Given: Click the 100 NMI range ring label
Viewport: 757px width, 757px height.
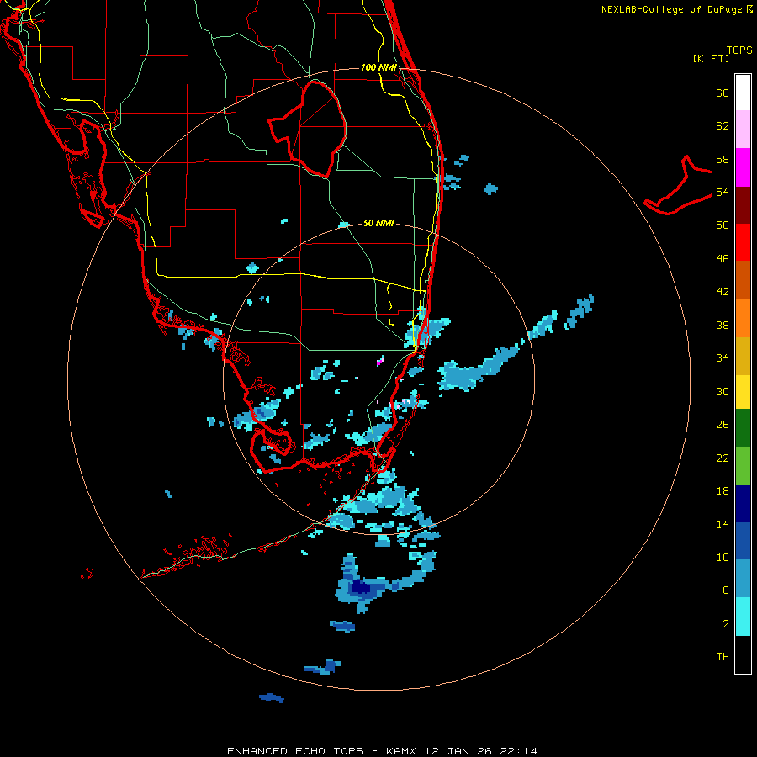Looking at the screenshot, I should (x=378, y=67).
